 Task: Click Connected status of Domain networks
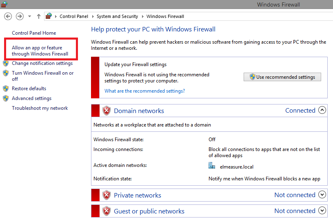pos(300,110)
